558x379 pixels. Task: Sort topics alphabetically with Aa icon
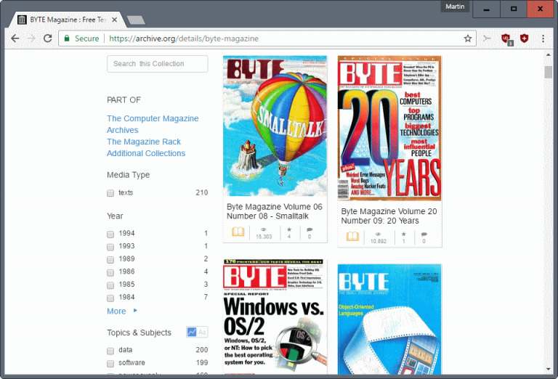pyautogui.click(x=202, y=332)
